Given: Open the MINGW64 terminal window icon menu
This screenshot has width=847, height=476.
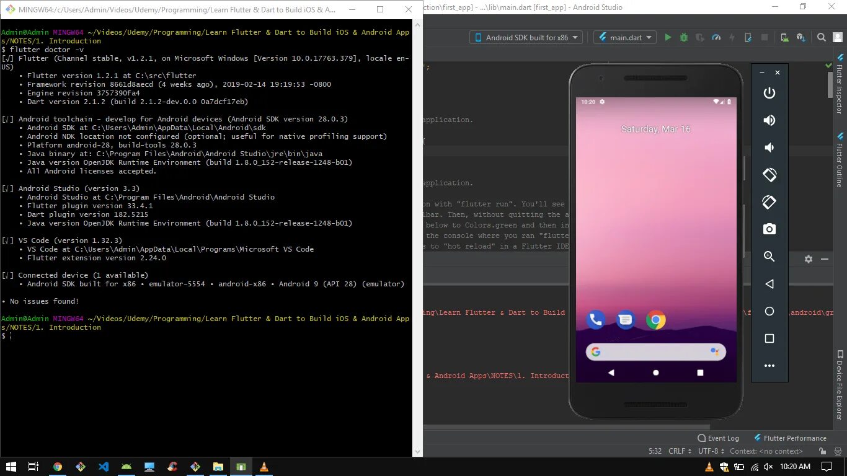Looking at the screenshot, I should [9, 9].
